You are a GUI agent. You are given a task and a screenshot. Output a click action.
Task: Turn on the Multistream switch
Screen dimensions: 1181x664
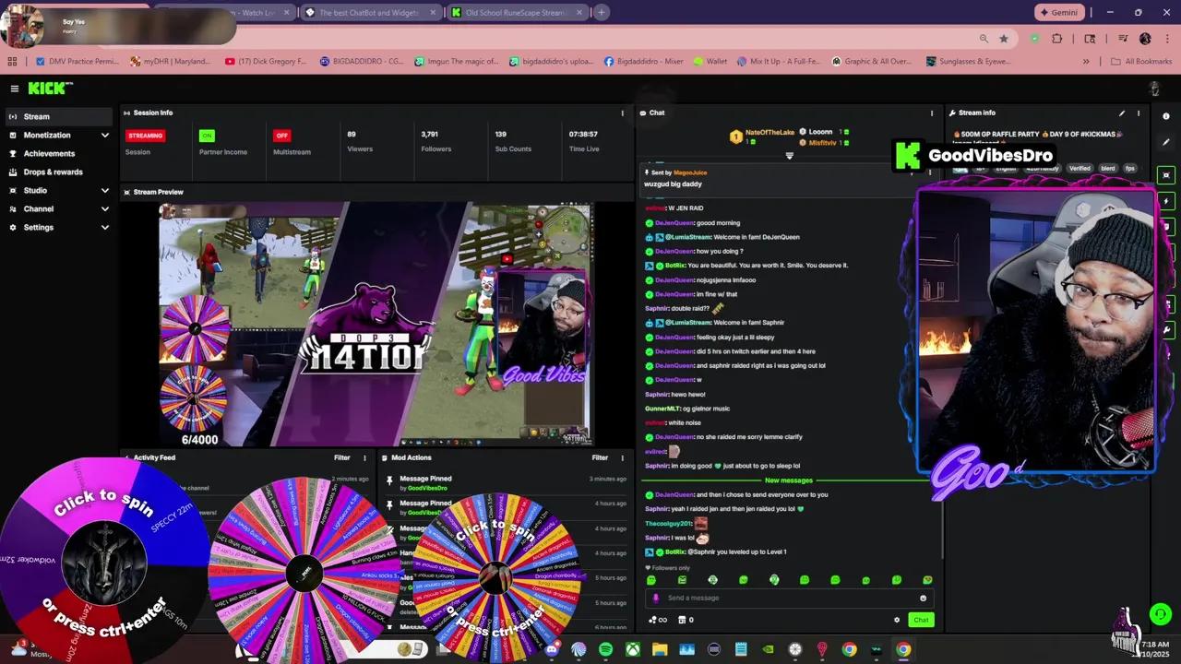[281, 136]
